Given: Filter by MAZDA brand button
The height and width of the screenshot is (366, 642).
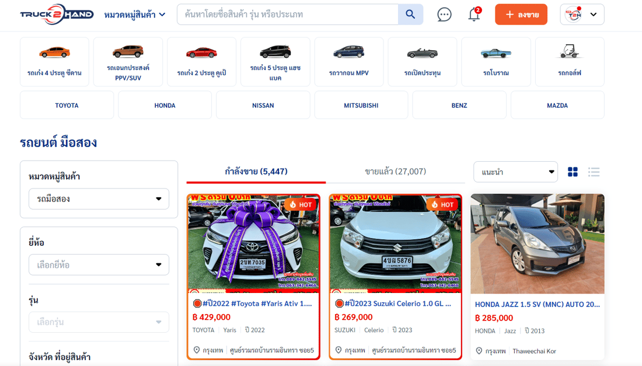Looking at the screenshot, I should (x=557, y=105).
